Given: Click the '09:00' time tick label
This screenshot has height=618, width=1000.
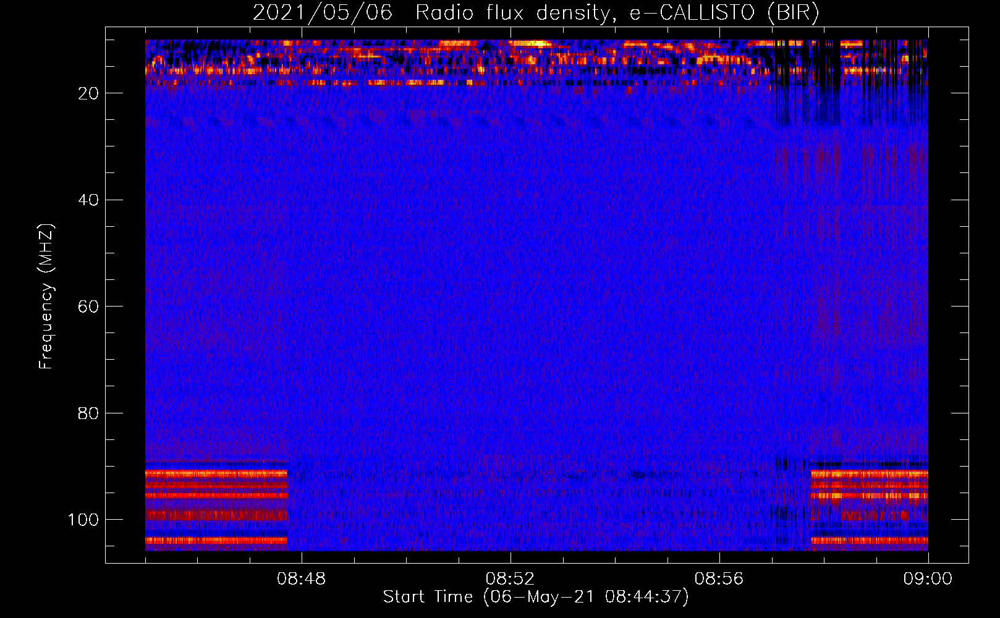Looking at the screenshot, I should point(928,579).
